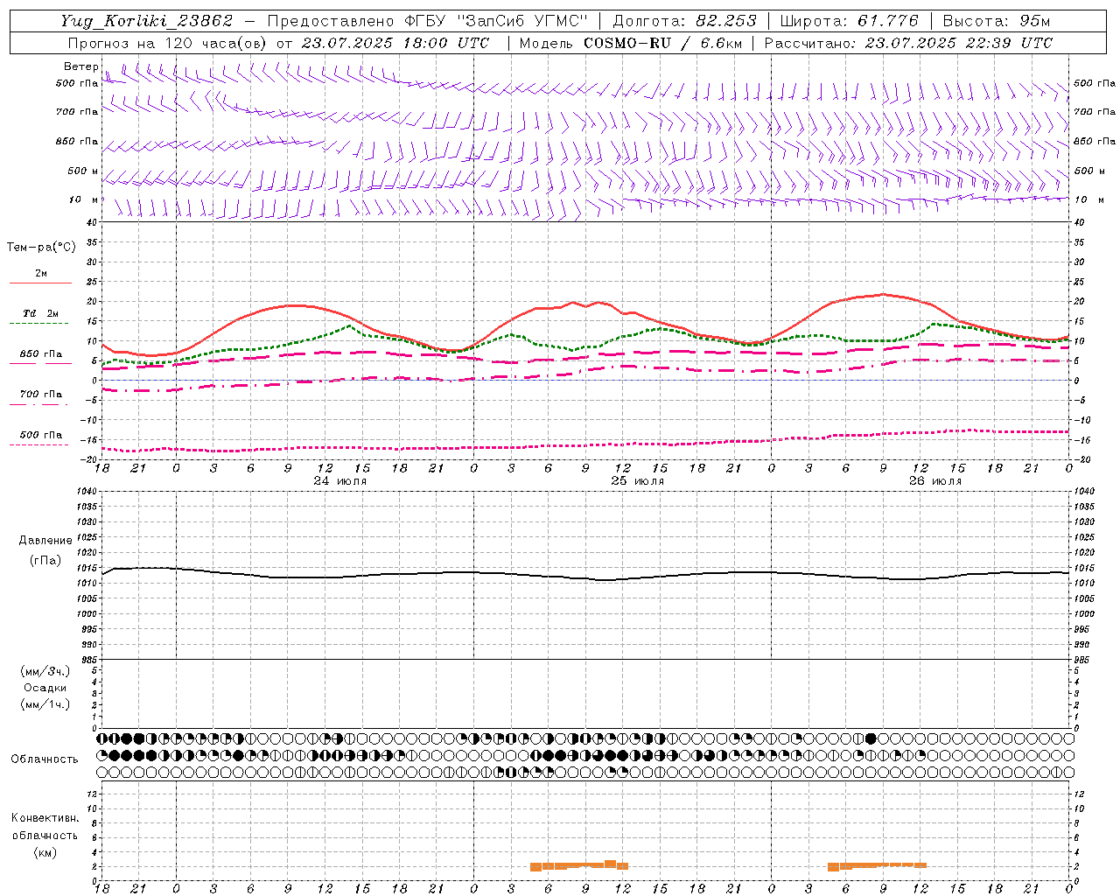Click the Давление panel label

click(45, 541)
